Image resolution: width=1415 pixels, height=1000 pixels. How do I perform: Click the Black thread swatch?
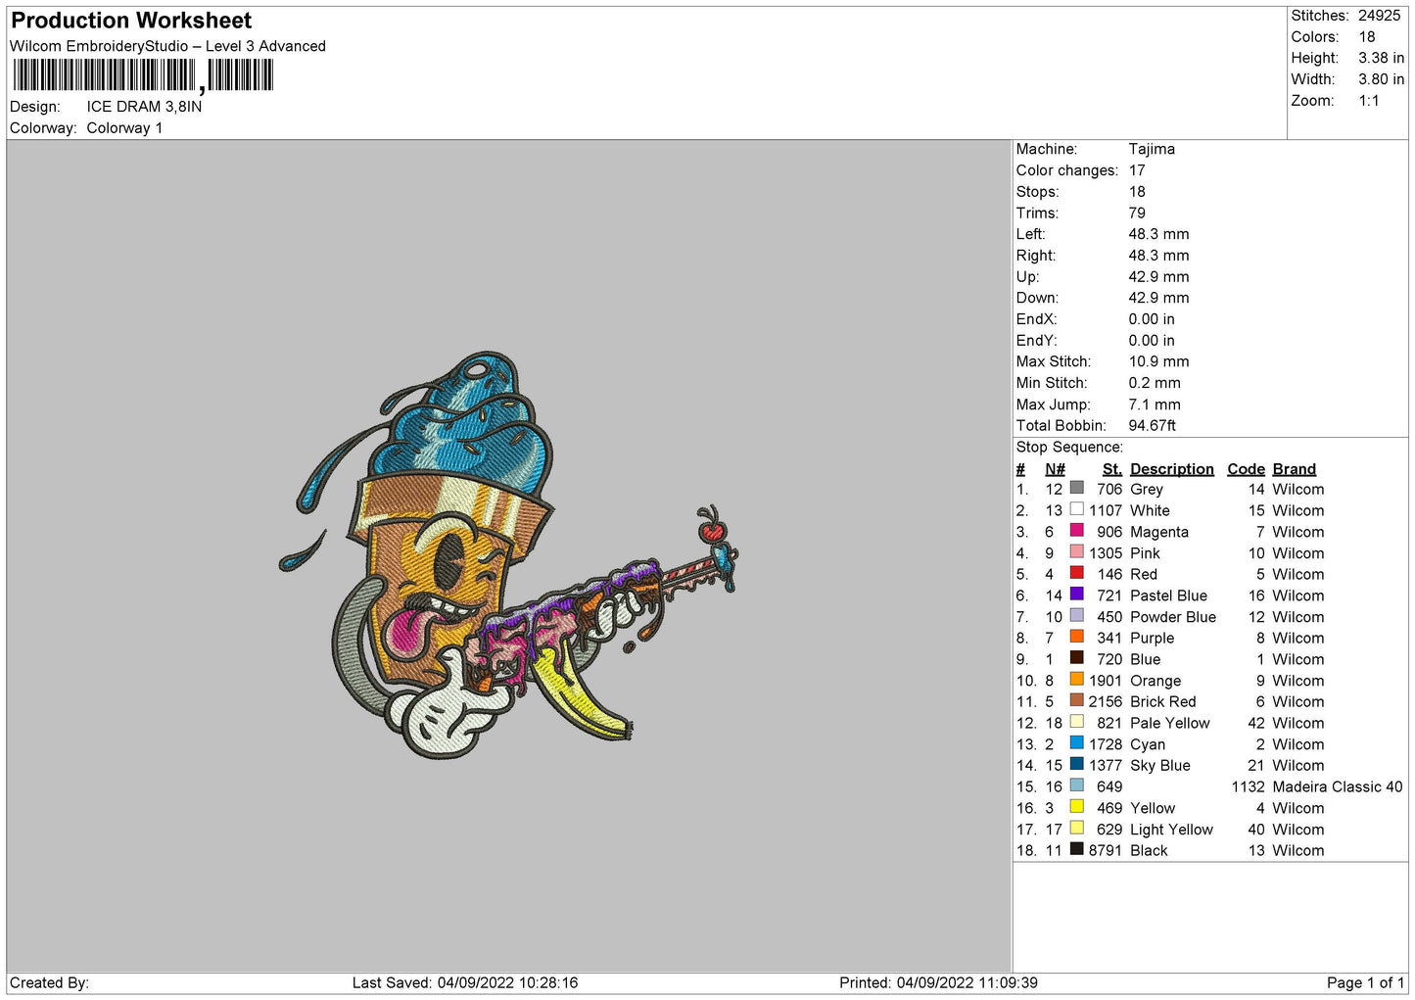[1077, 849]
